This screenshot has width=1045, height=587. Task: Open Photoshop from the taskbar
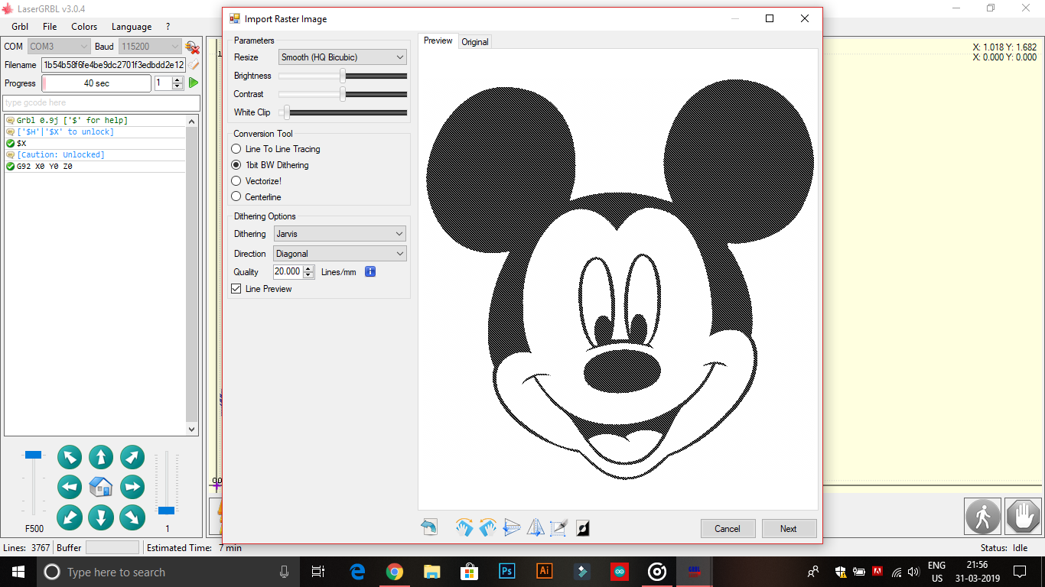tap(507, 571)
